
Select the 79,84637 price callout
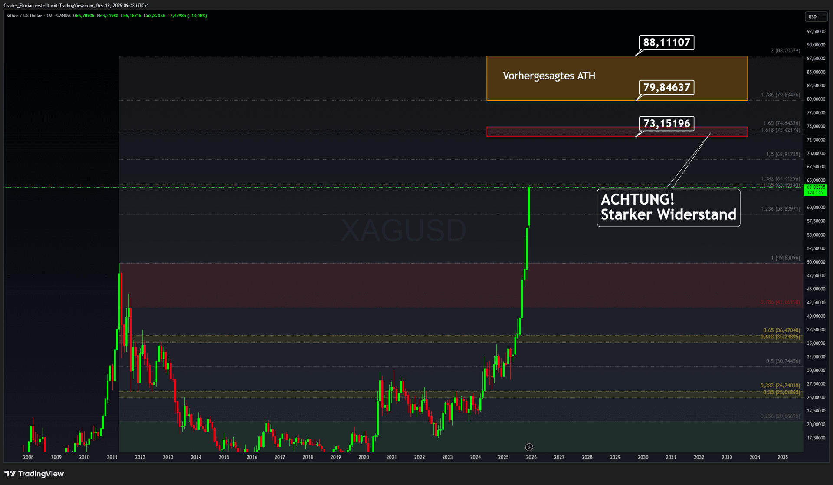(x=666, y=87)
